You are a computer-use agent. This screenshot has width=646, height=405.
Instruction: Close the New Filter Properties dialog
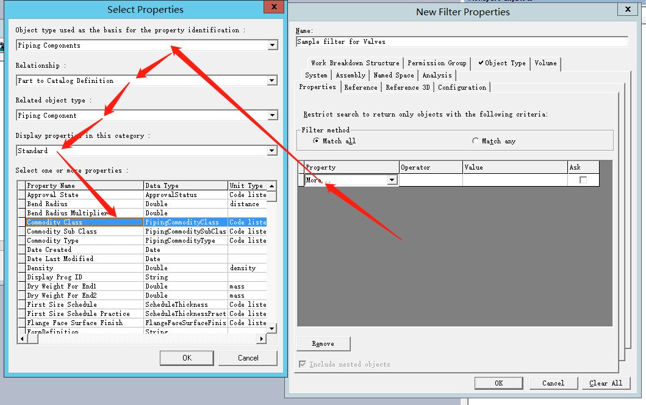tap(628, 9)
